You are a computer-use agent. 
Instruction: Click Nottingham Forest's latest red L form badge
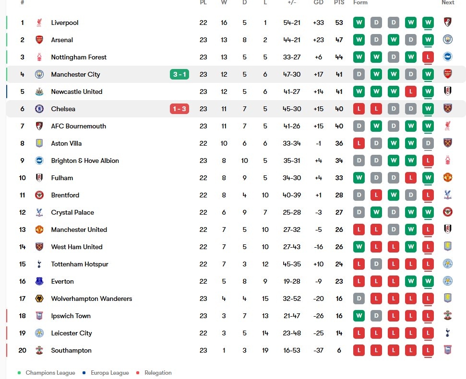click(428, 57)
